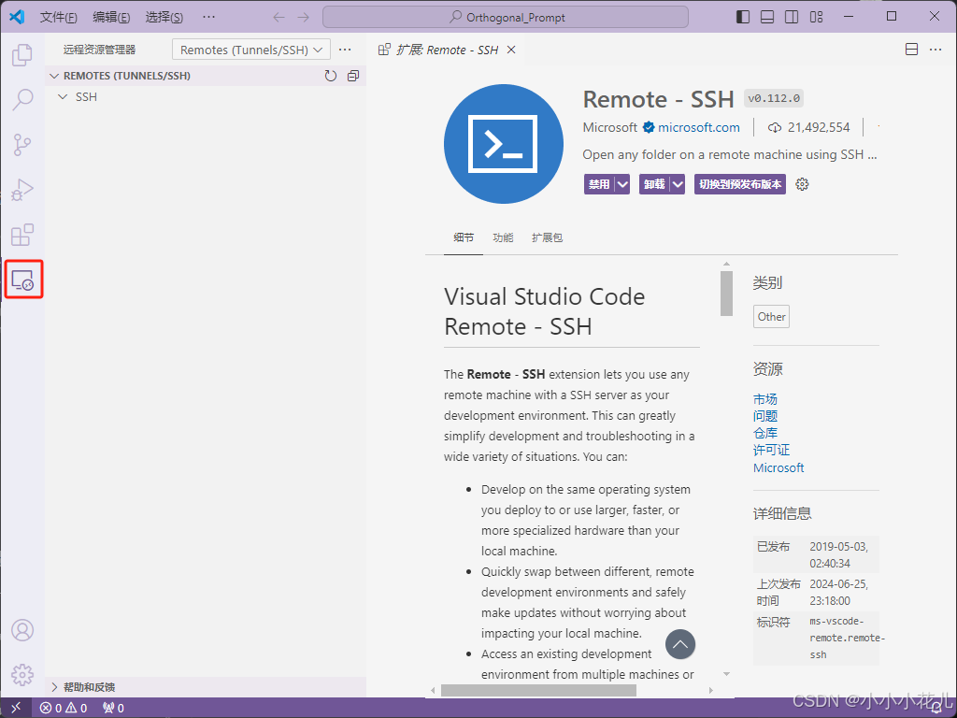Toggle secondary side bar layout icon

(792, 17)
